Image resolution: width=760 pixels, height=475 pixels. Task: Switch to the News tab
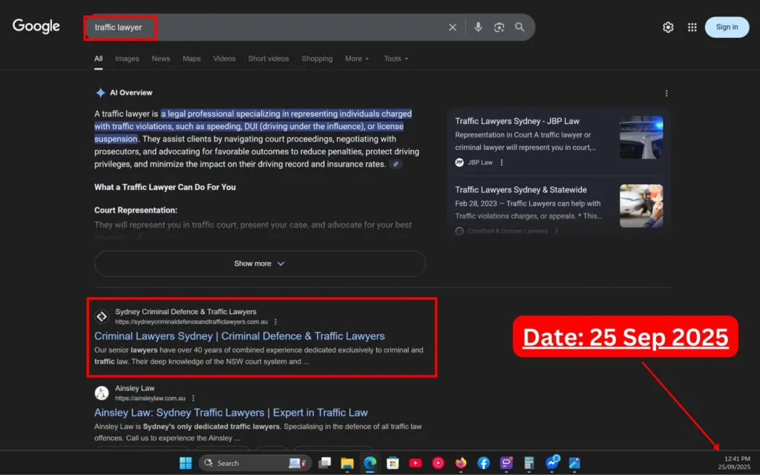coord(160,59)
